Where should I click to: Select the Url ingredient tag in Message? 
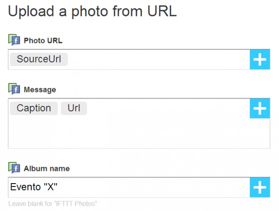(74, 108)
